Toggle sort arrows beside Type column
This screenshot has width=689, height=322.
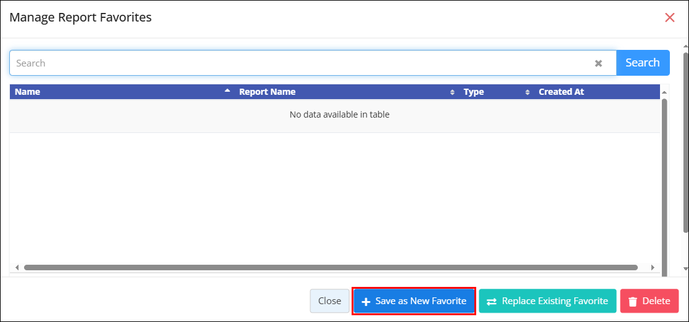pos(527,92)
